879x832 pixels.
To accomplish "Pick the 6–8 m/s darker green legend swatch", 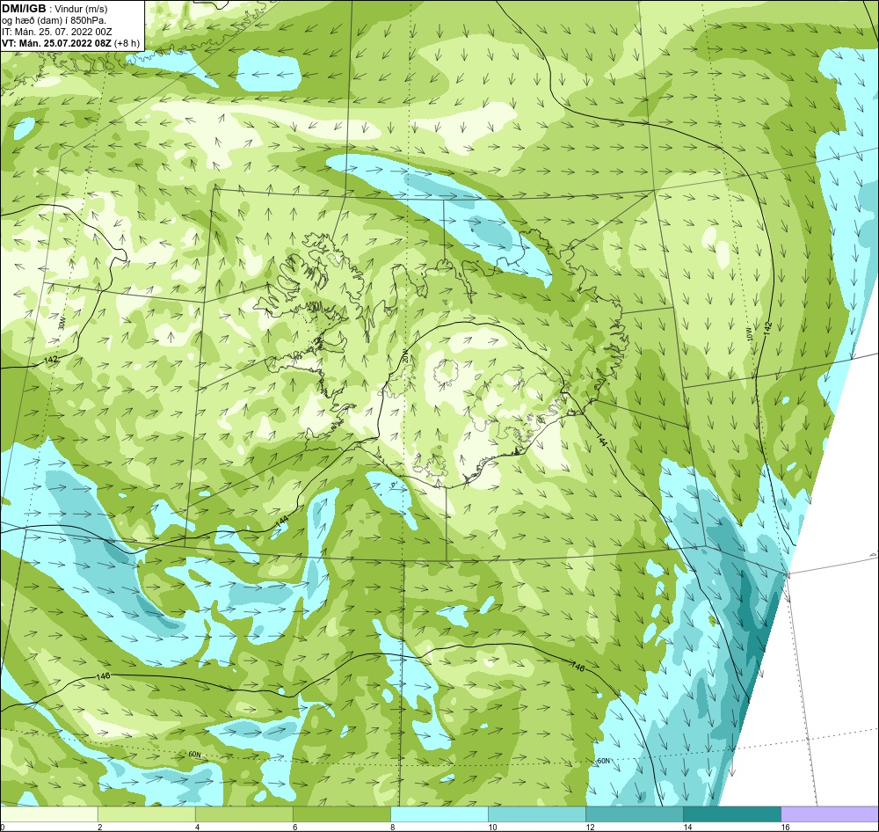I will coord(341,814).
